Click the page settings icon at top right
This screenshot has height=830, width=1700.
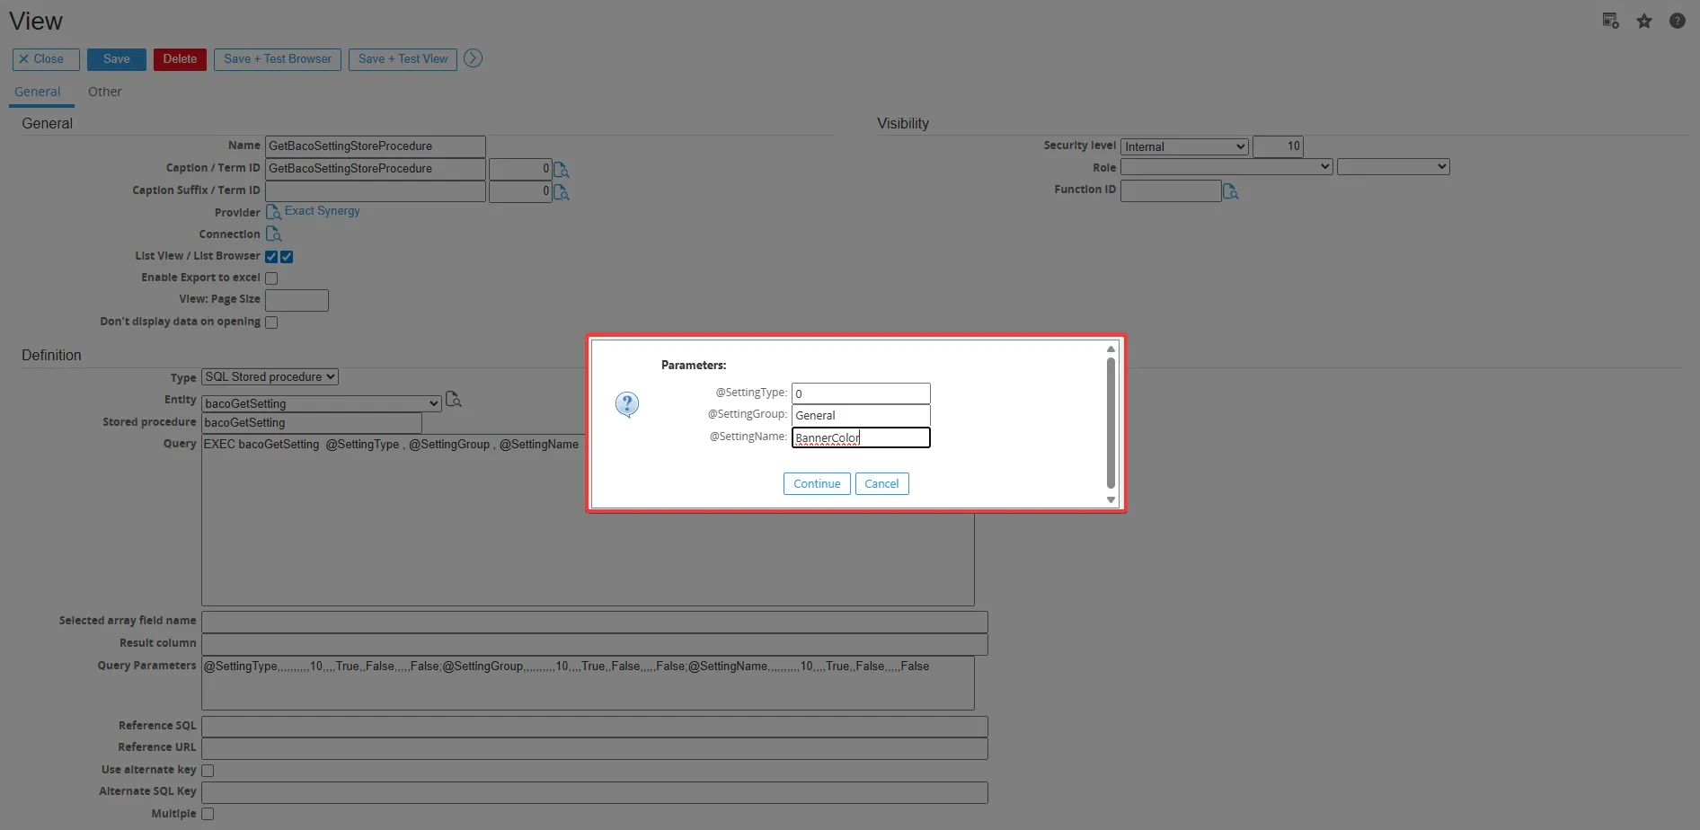tap(1610, 21)
